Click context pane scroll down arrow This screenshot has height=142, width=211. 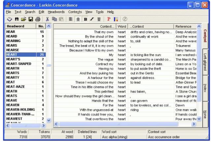point(199,119)
